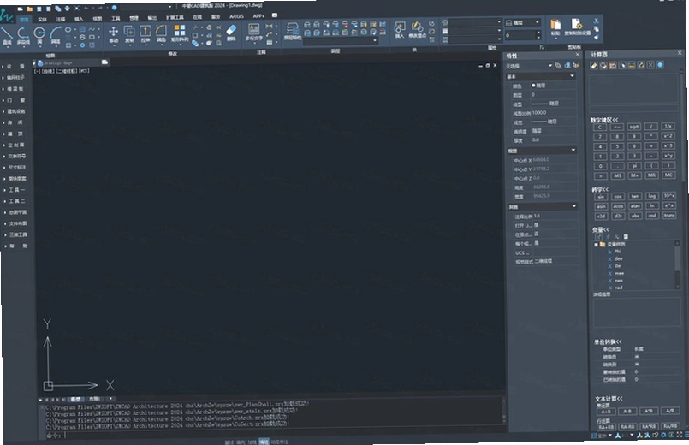Click the Undo arrow in quick access toolbar
The width and height of the screenshot is (689, 445).
(x=86, y=9)
